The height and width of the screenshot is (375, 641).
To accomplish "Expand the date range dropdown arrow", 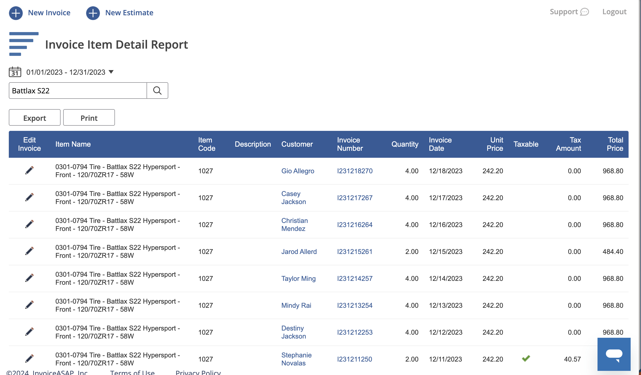I will pyautogui.click(x=111, y=72).
